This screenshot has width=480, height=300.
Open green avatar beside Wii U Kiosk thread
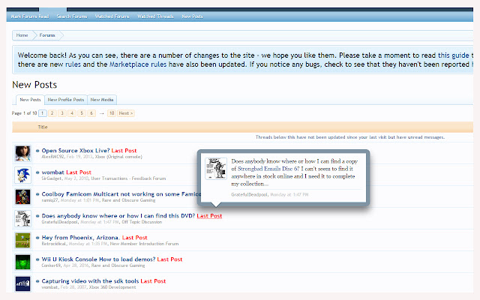(23, 262)
